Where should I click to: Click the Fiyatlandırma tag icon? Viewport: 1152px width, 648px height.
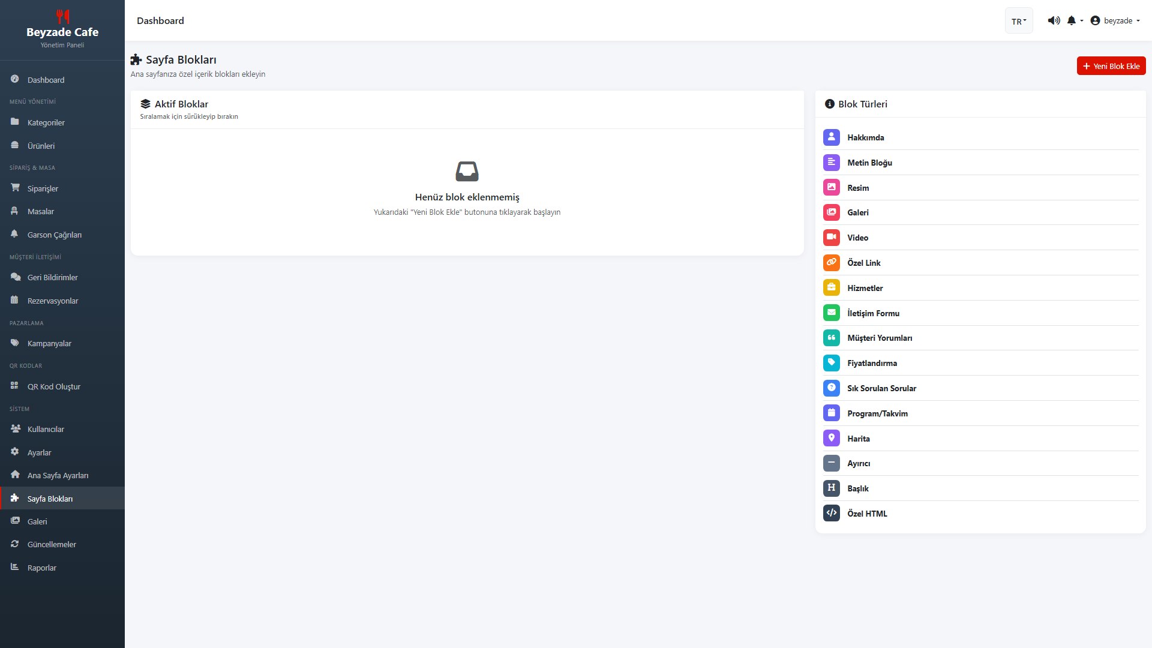click(831, 362)
